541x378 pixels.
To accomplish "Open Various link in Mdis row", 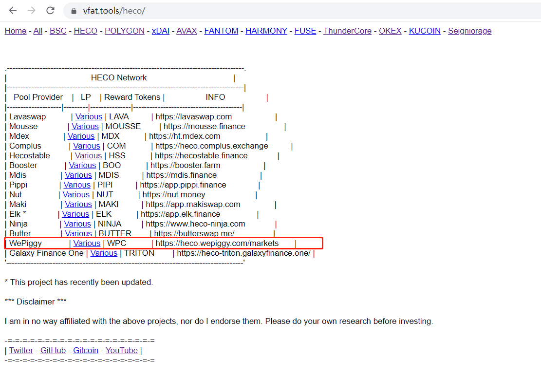I will click(78, 175).
